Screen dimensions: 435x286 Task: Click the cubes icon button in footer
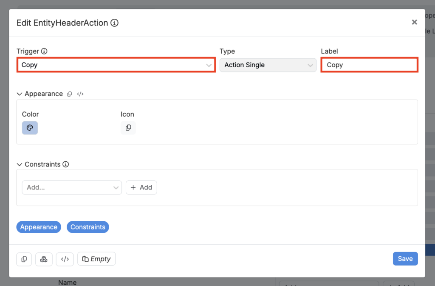[44, 259]
